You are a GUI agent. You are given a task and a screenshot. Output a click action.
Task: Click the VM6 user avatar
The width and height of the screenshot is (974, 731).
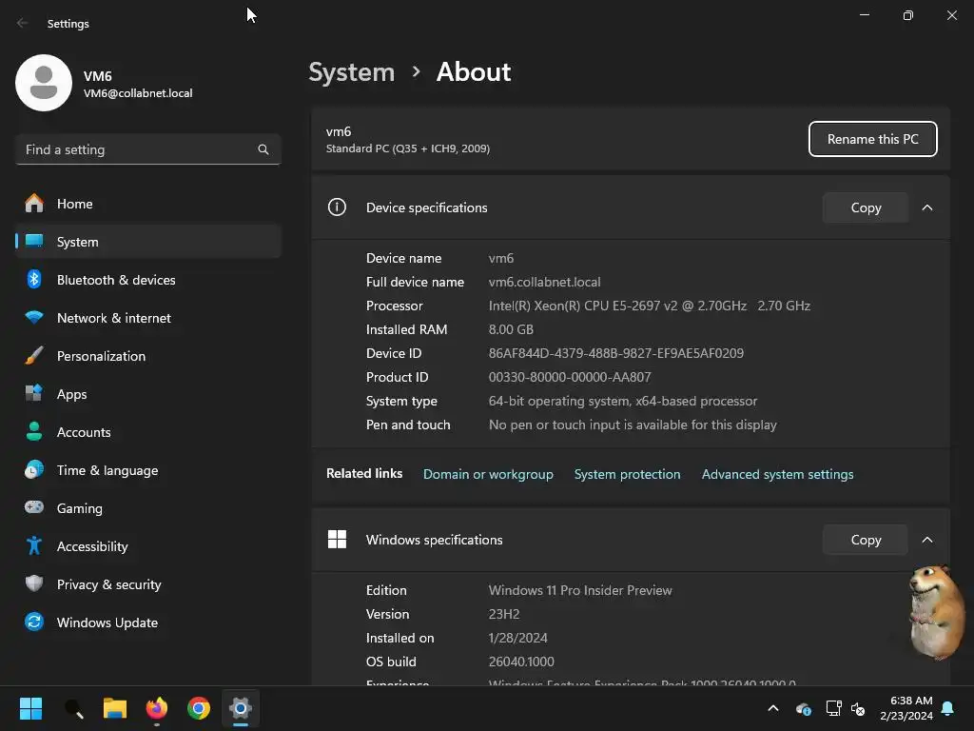point(44,83)
